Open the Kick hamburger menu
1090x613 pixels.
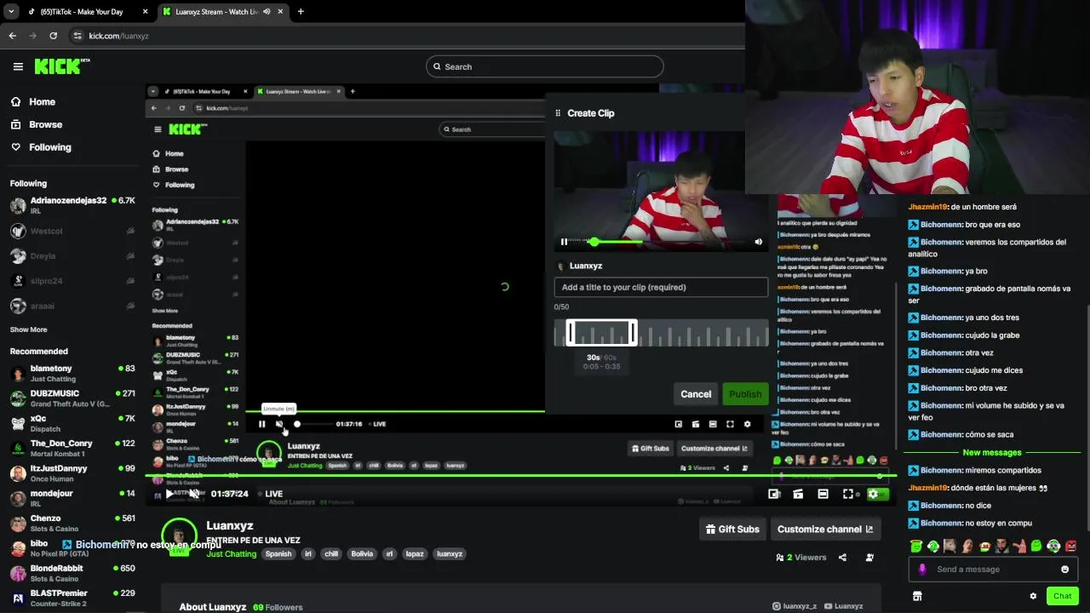tap(18, 66)
